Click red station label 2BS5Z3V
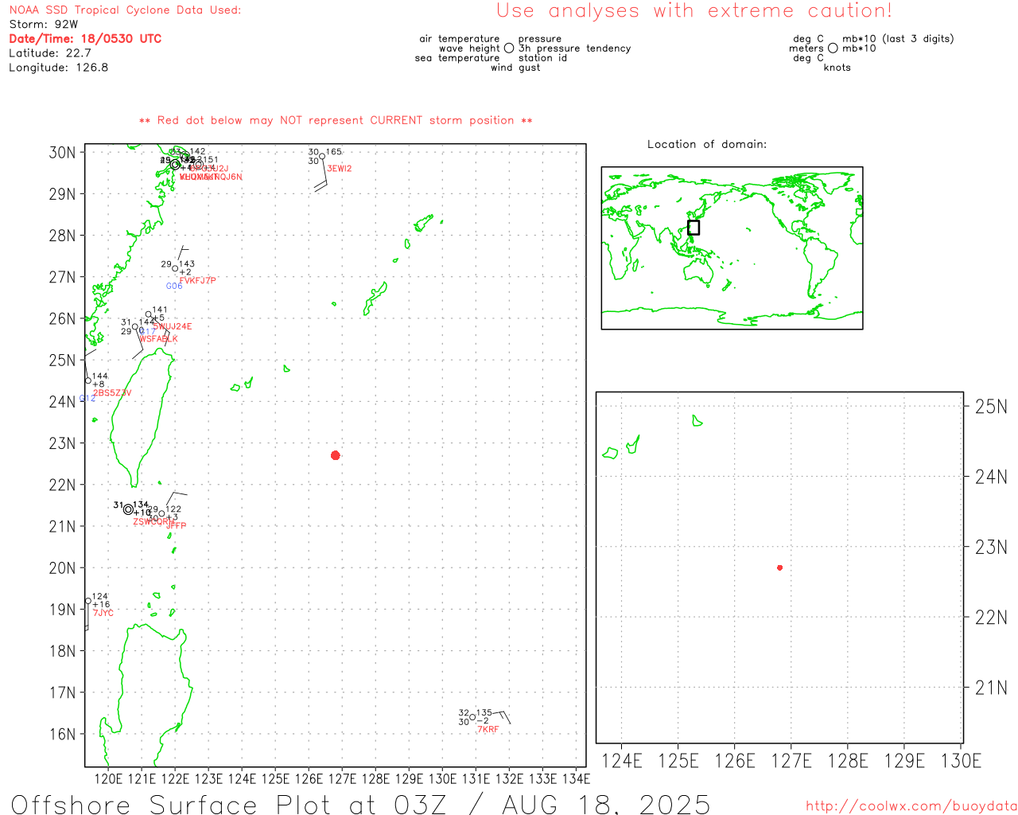This screenshot has height=815, width=1018. click(x=112, y=393)
